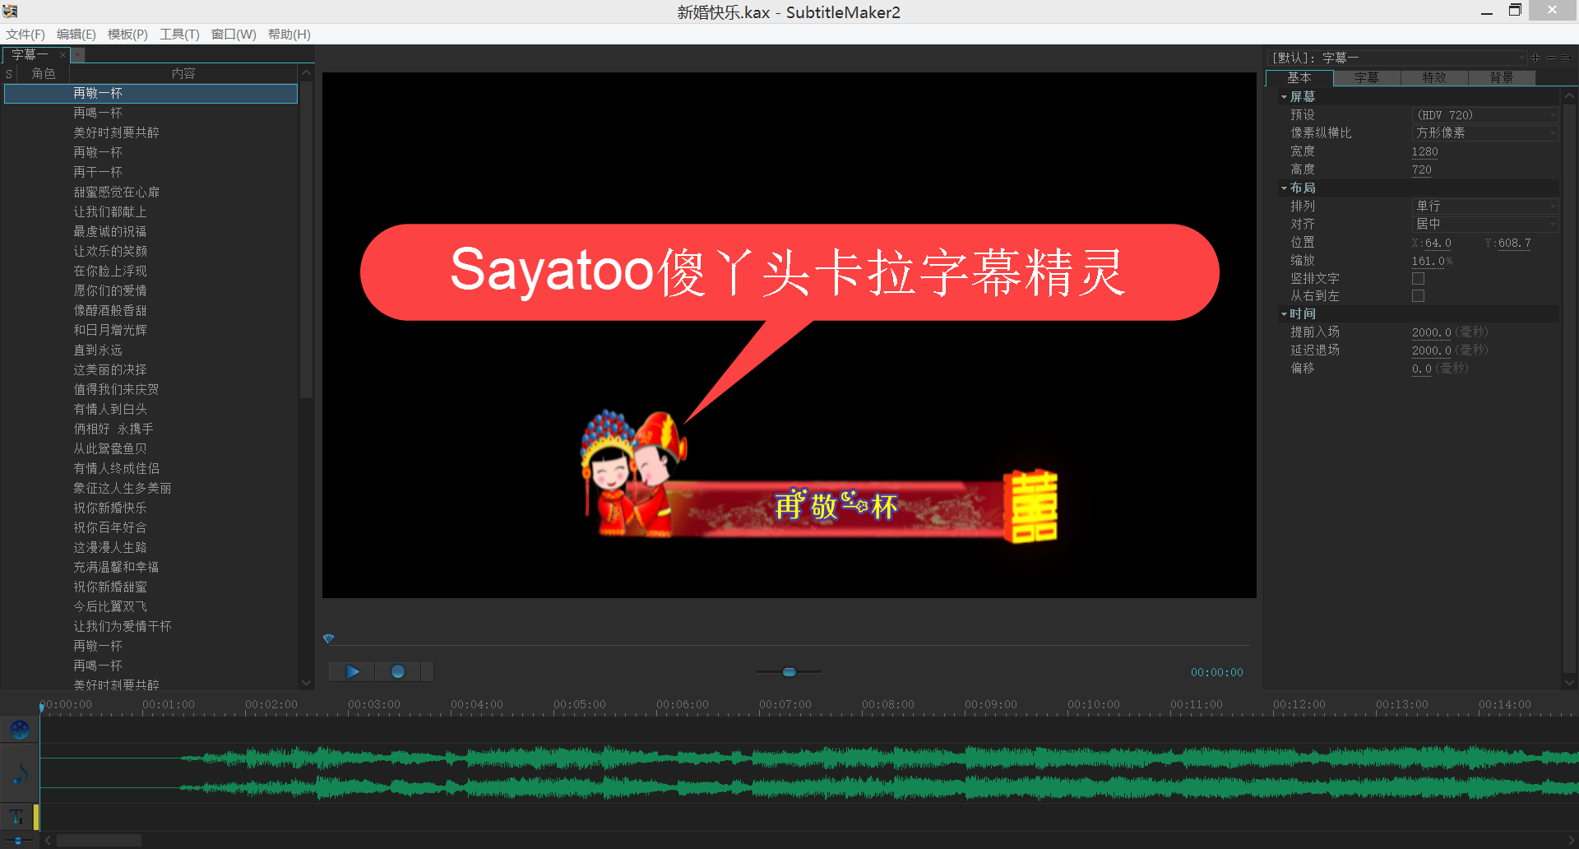Click the 延迟退场 value 2000.0

coord(1431,350)
